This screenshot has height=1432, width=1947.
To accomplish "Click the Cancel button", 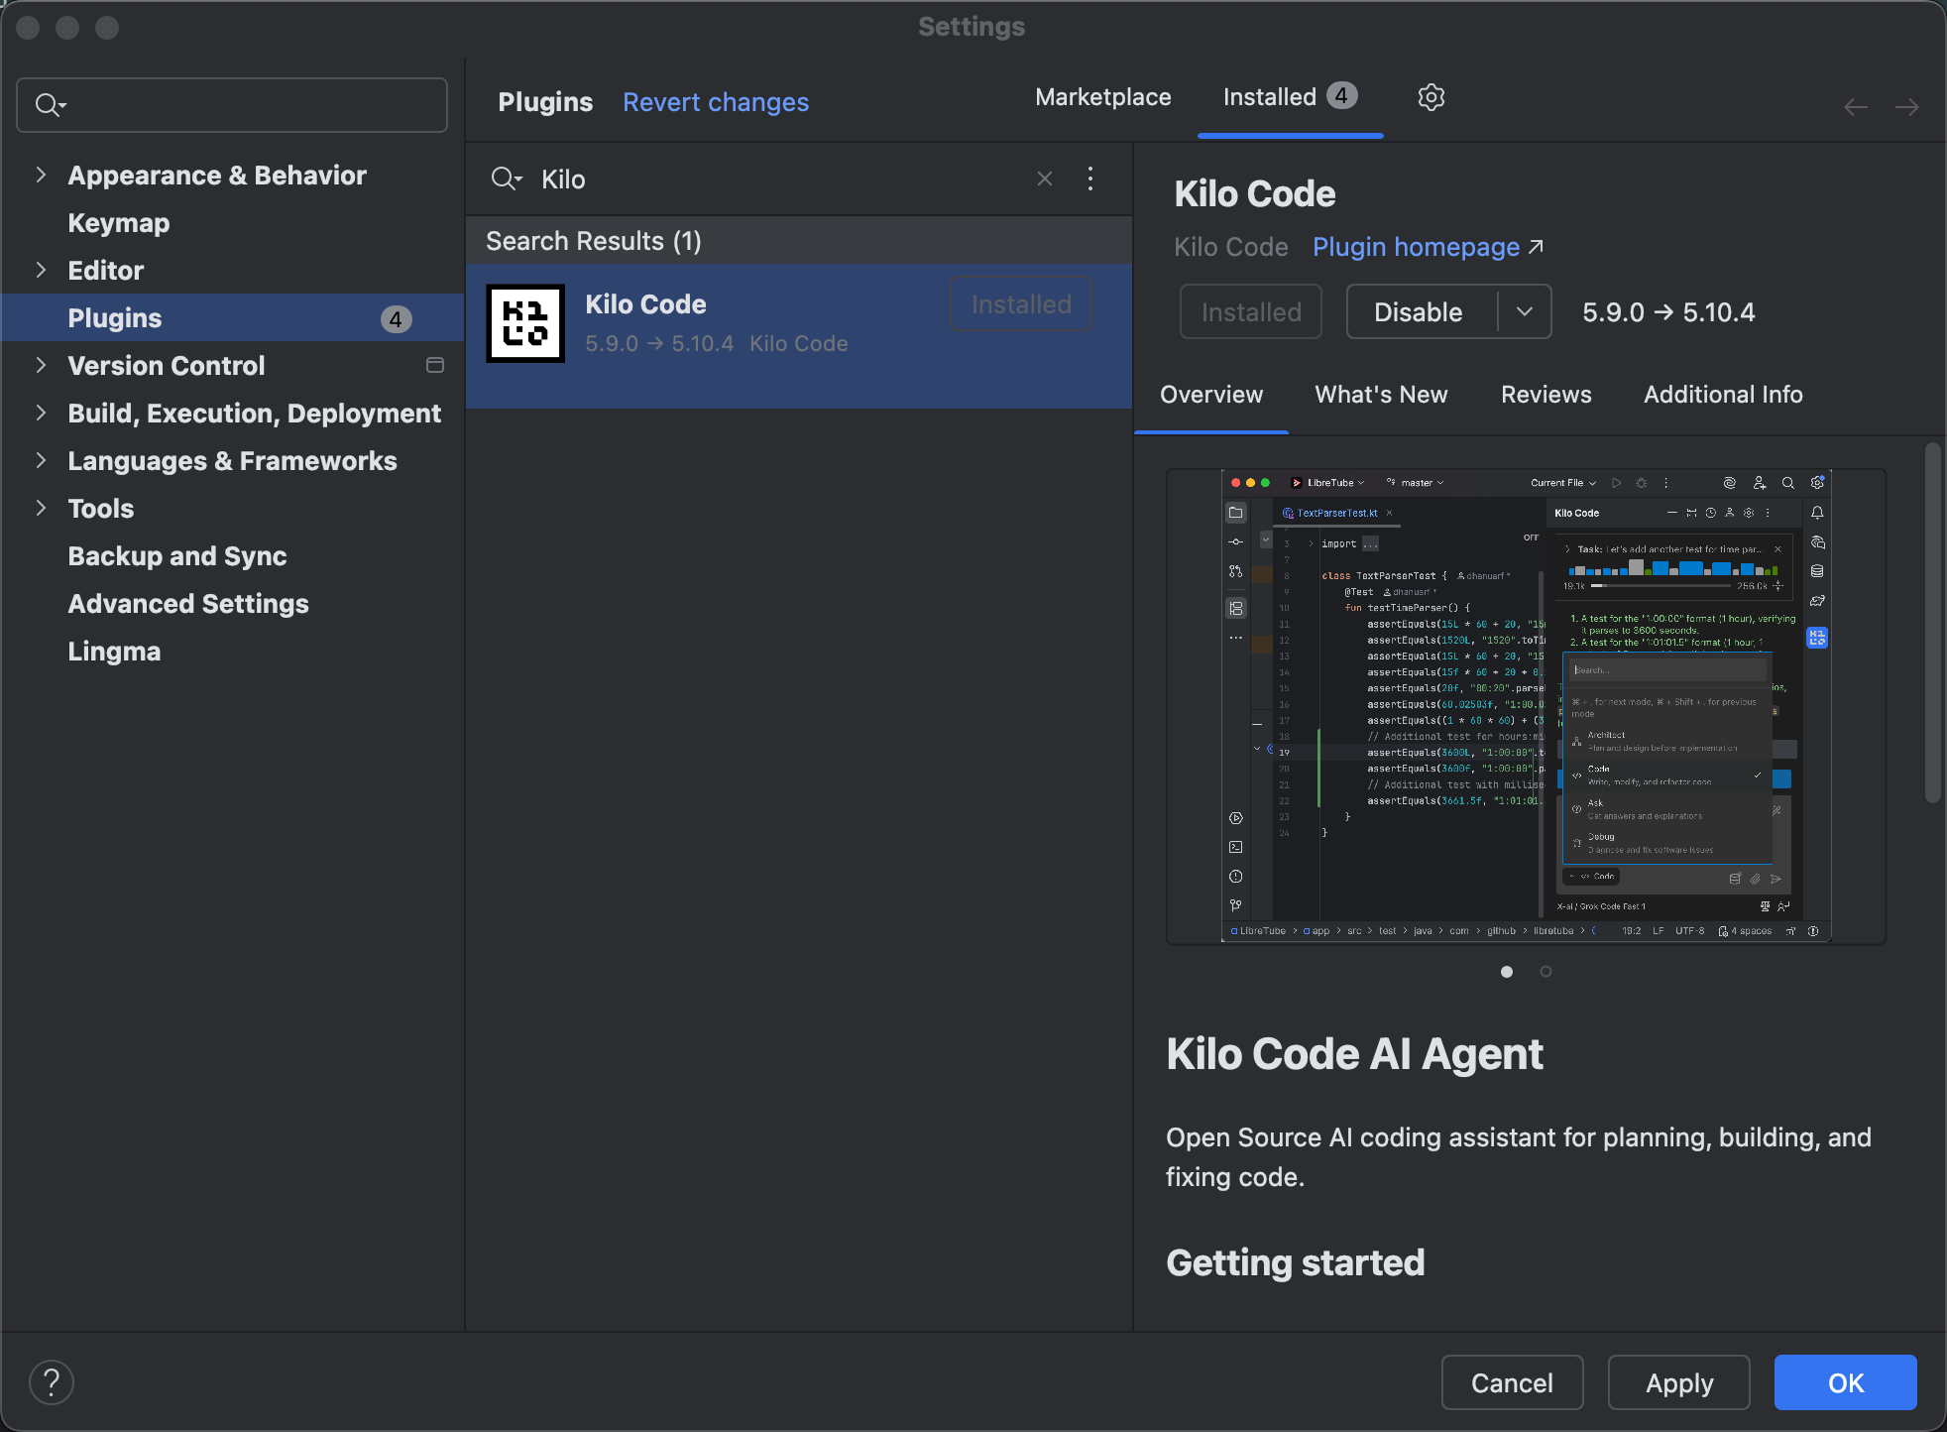I will (1512, 1382).
